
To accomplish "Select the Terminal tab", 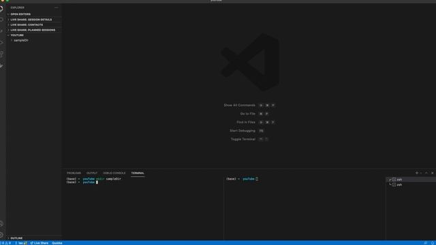I will (x=138, y=173).
